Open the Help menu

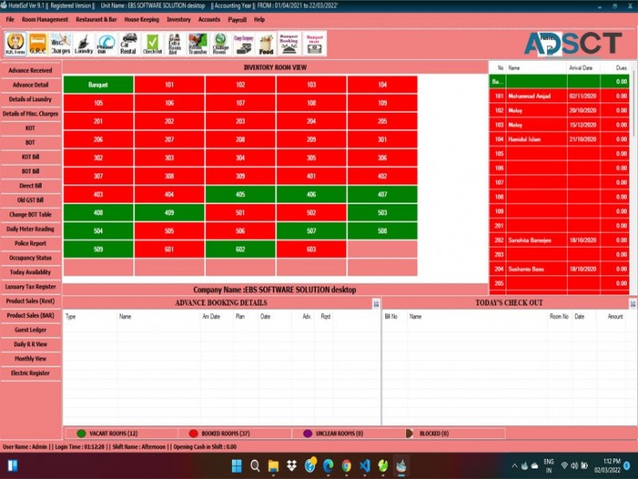260,20
